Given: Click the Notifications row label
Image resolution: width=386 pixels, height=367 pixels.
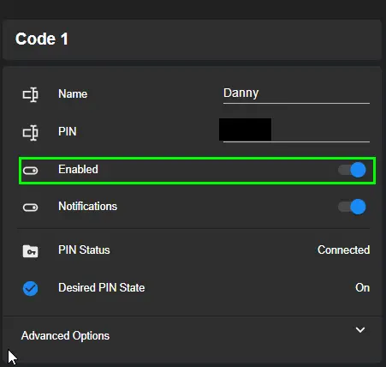Looking at the screenshot, I should tap(87, 207).
